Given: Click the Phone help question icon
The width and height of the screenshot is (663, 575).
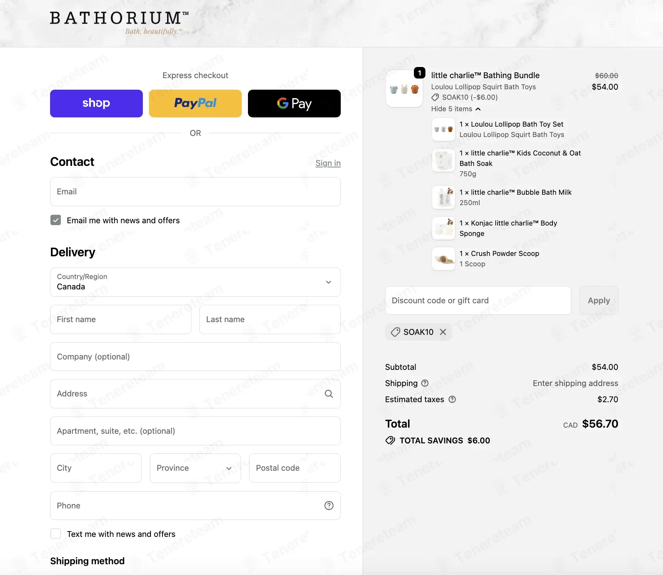Looking at the screenshot, I should click(329, 506).
